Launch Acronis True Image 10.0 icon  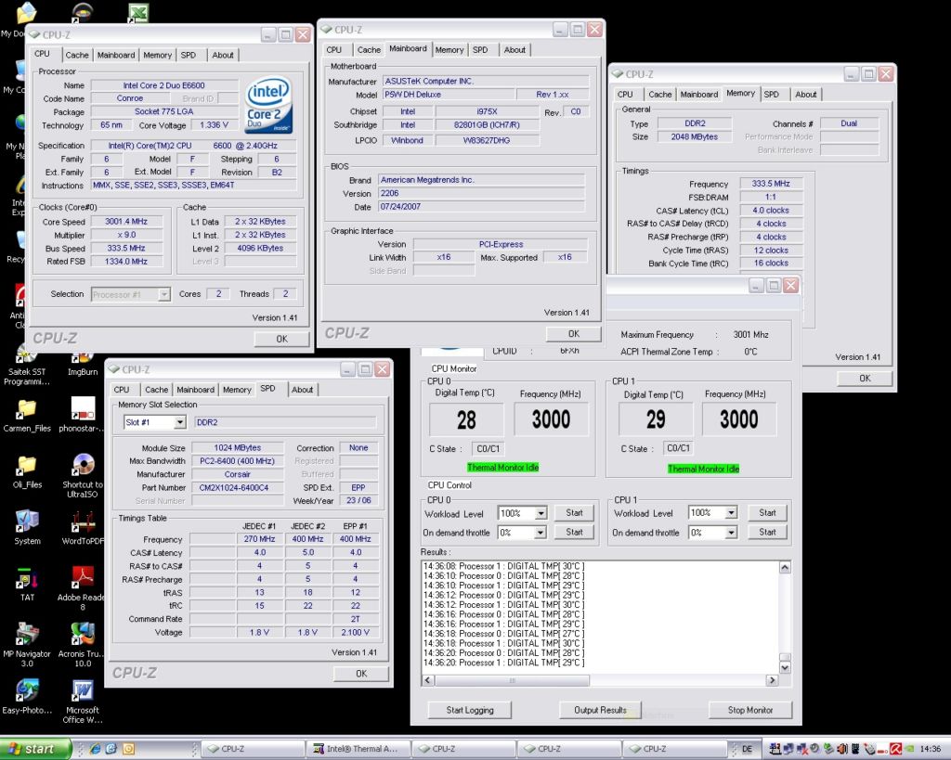[x=83, y=644]
